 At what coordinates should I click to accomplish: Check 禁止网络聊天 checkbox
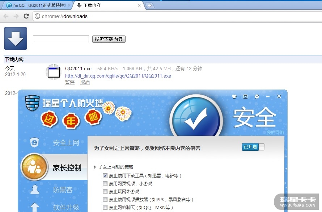[x=105, y=208]
